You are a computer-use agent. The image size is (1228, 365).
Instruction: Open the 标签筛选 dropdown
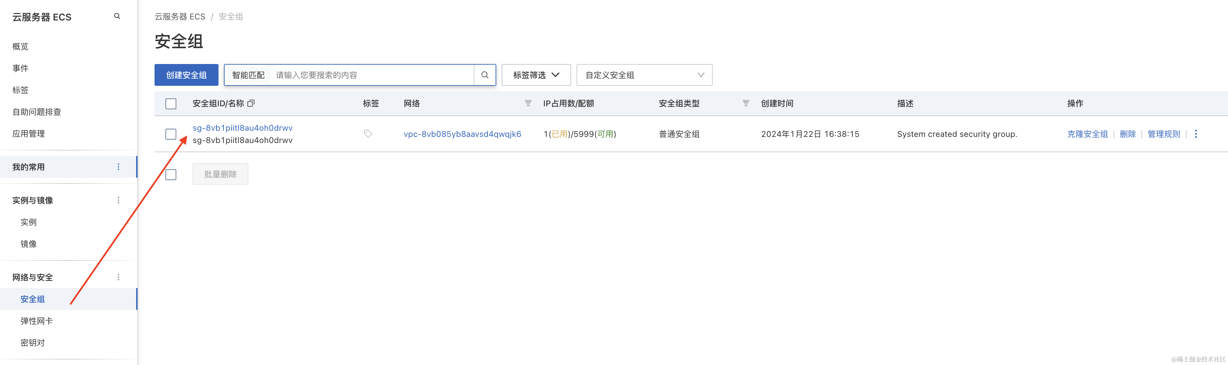point(536,75)
